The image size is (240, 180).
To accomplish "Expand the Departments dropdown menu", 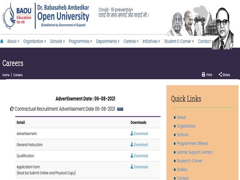I will (108, 41).
